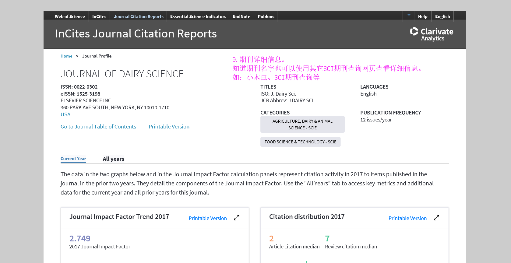
Task: Click the CATEGORIES heading
Action: coord(275,113)
